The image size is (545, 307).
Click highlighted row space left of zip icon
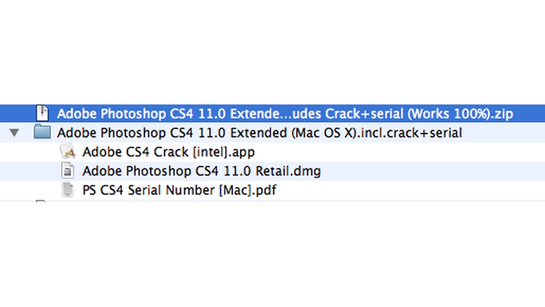(x=17, y=113)
